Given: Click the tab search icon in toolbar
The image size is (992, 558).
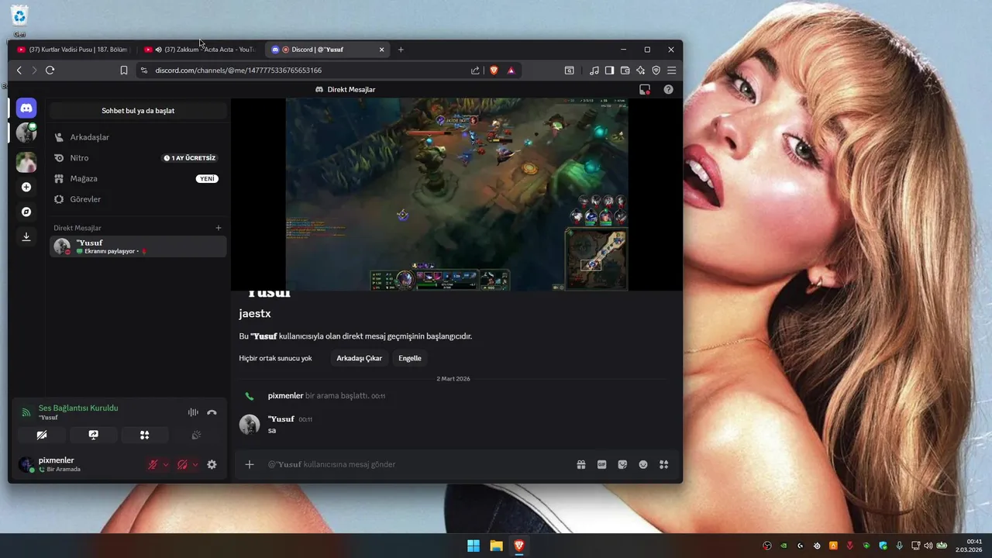Looking at the screenshot, I should click(570, 70).
